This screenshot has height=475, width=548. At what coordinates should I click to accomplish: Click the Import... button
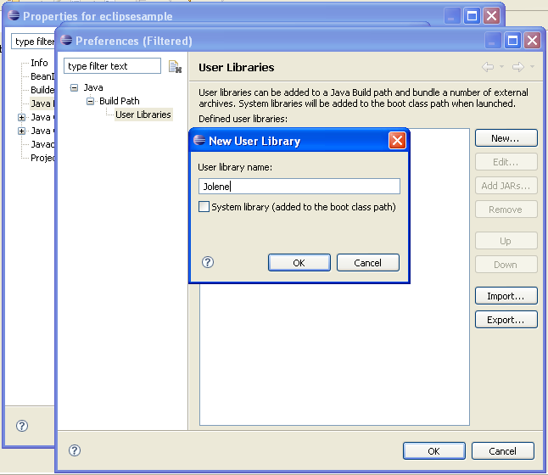pos(506,296)
